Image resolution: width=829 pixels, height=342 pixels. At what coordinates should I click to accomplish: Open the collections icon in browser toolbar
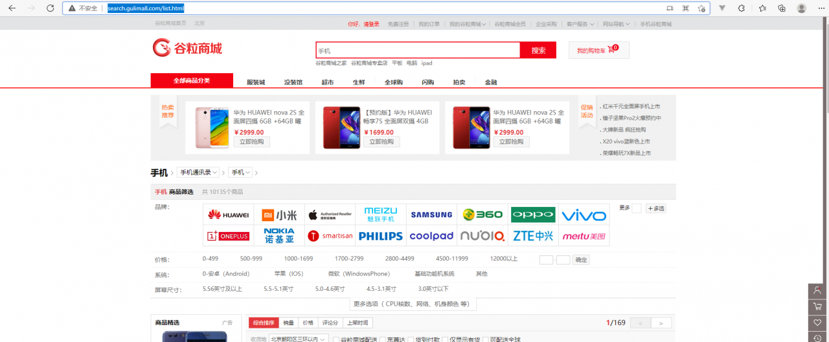tap(782, 8)
